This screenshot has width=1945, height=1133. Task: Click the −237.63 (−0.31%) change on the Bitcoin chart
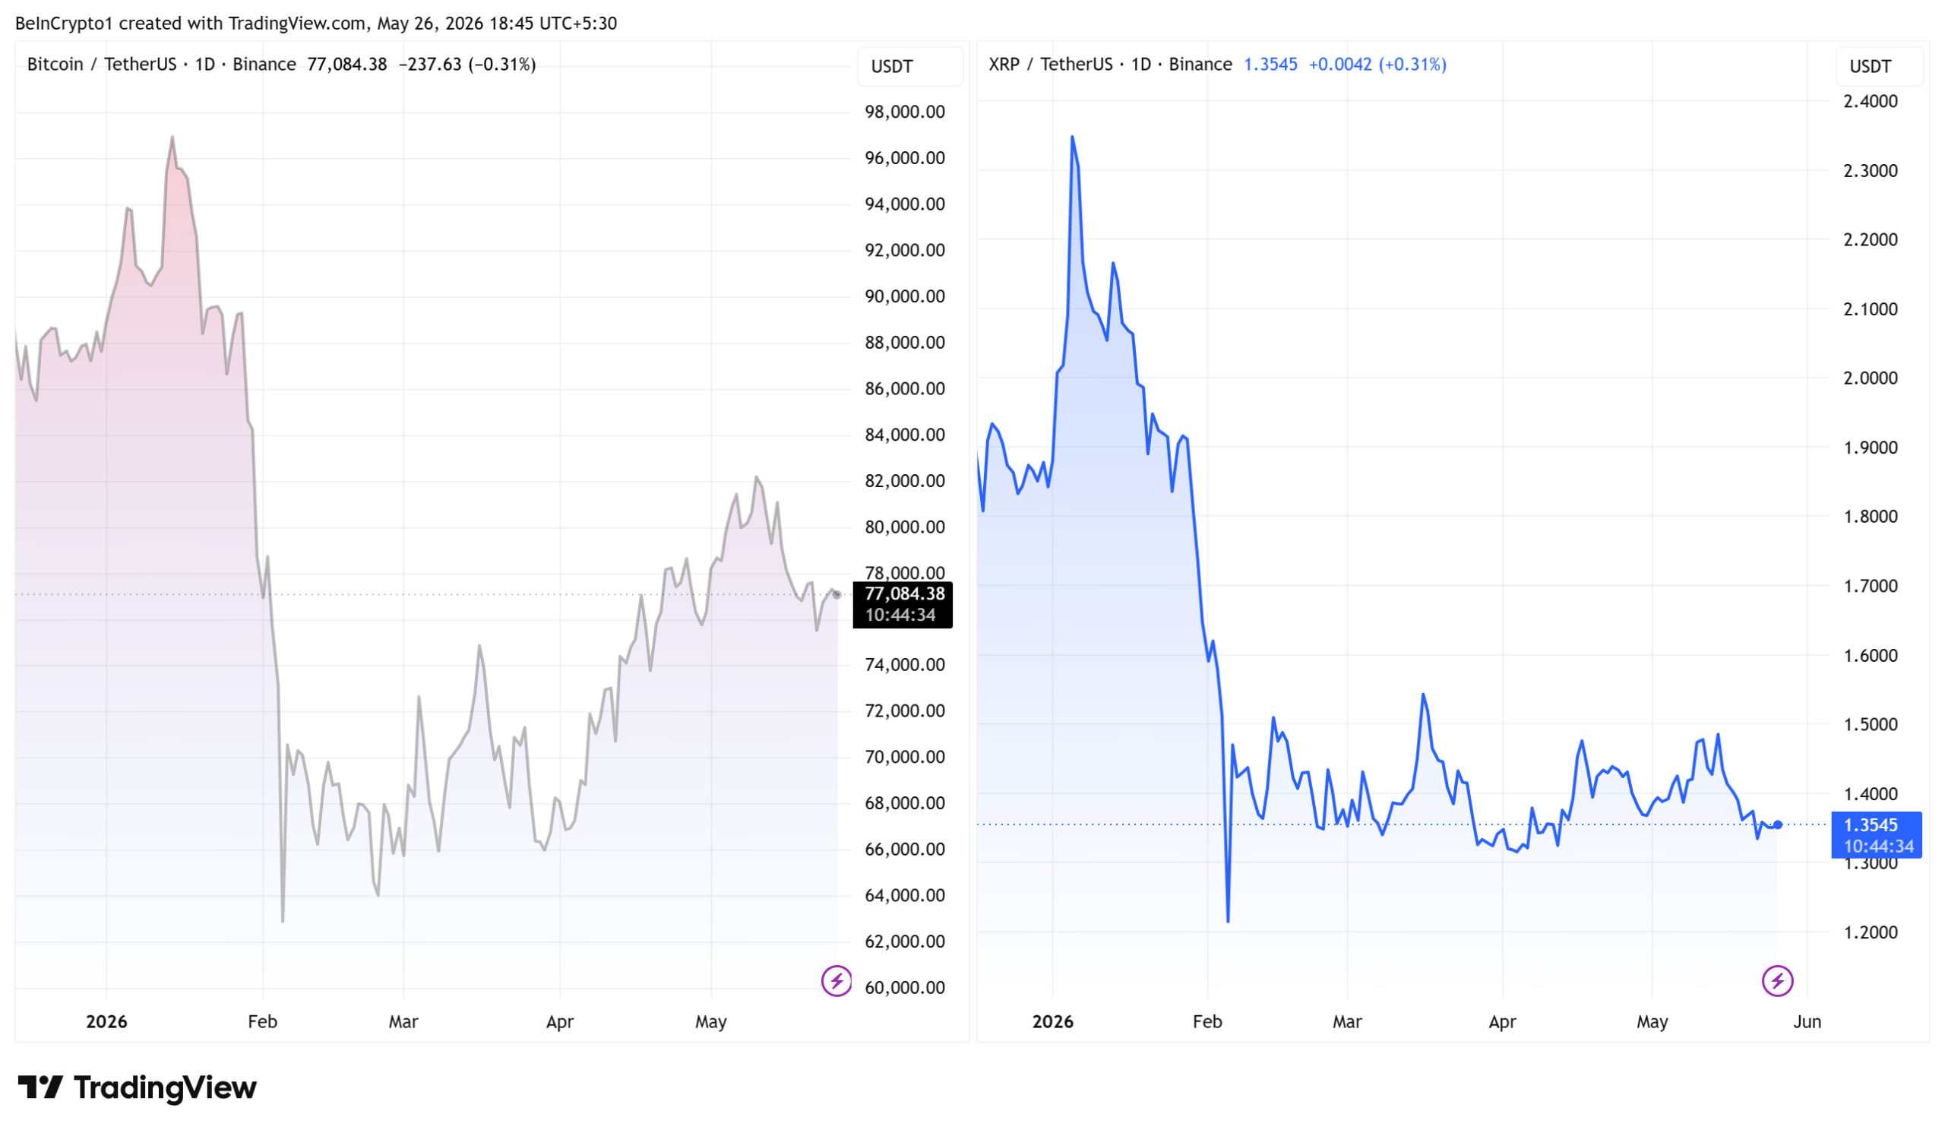click(x=467, y=64)
